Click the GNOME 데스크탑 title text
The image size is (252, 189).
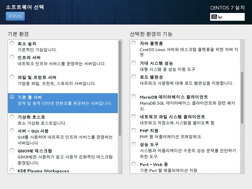[x=35, y=151]
